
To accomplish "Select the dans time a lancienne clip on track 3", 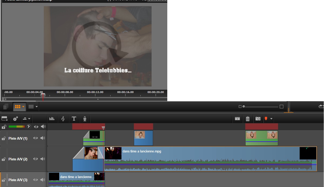I will click(x=77, y=180).
